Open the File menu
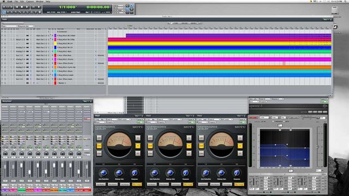 (16, 1)
